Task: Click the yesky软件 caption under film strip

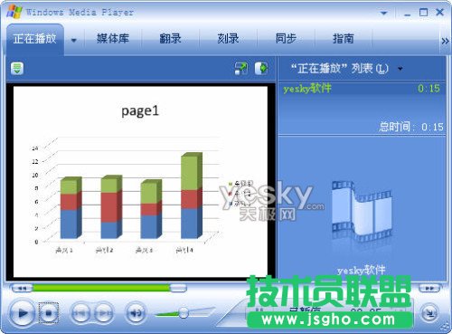Action: coord(362,270)
